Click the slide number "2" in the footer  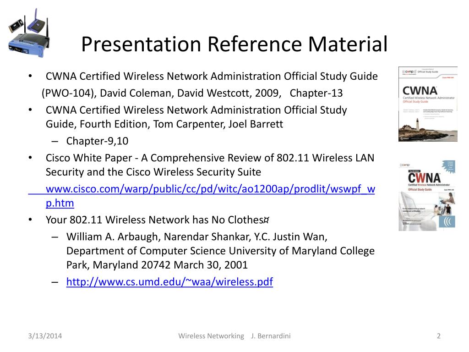438,336
